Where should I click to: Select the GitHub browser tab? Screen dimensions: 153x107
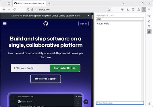click(29, 3)
